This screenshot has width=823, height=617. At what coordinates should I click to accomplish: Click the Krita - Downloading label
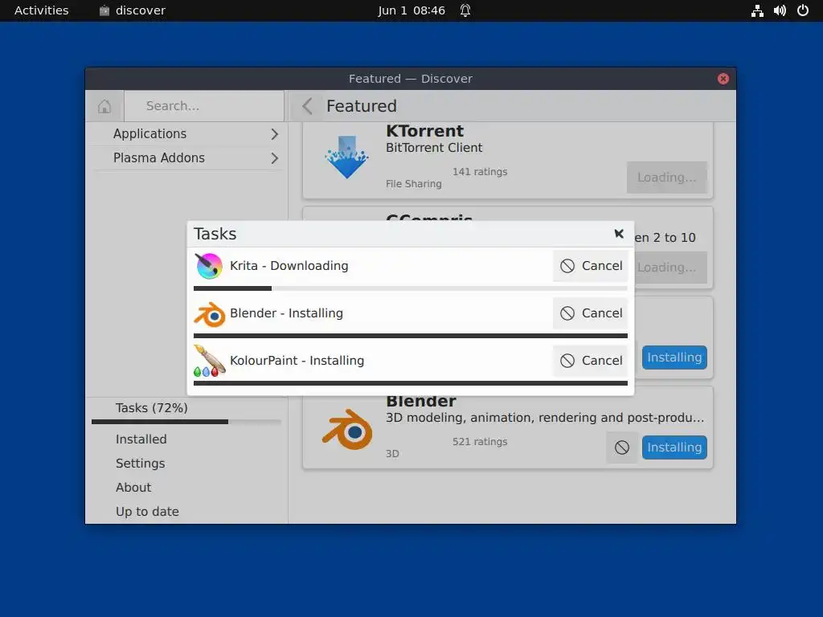289,266
